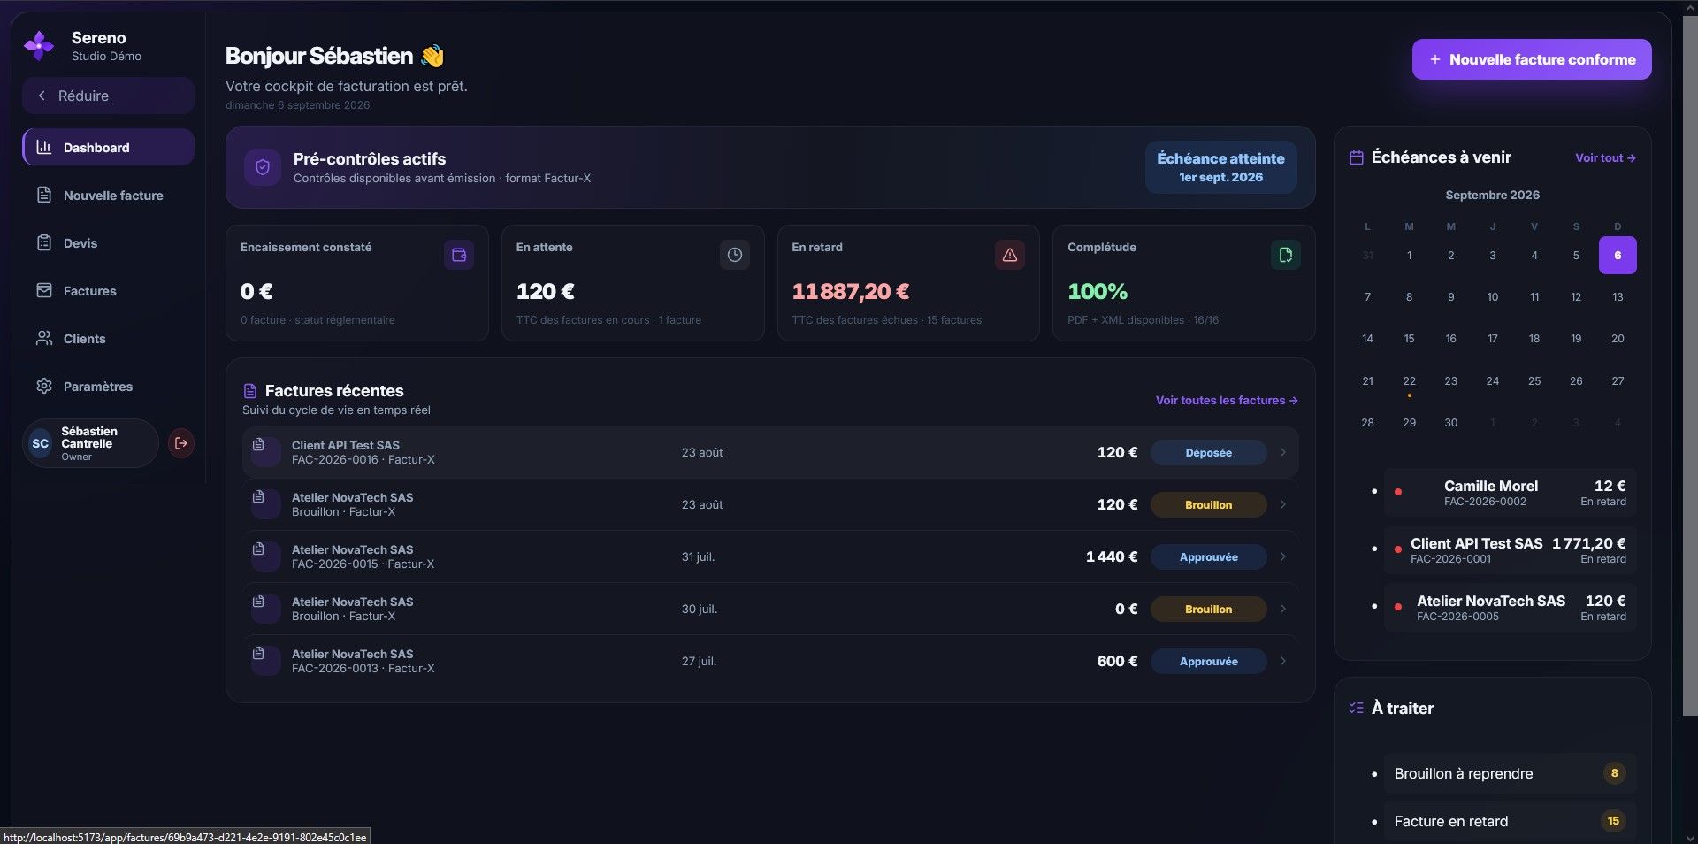
Task: Click the shield icon in Pré-contrôles actifs
Action: [x=262, y=167]
